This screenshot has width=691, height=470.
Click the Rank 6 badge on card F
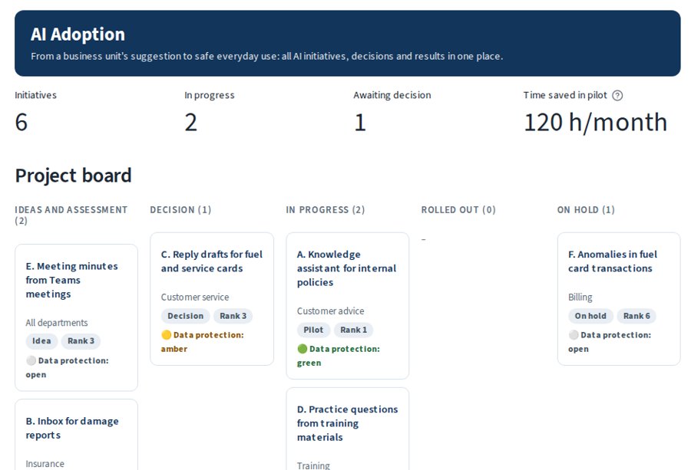coord(636,316)
